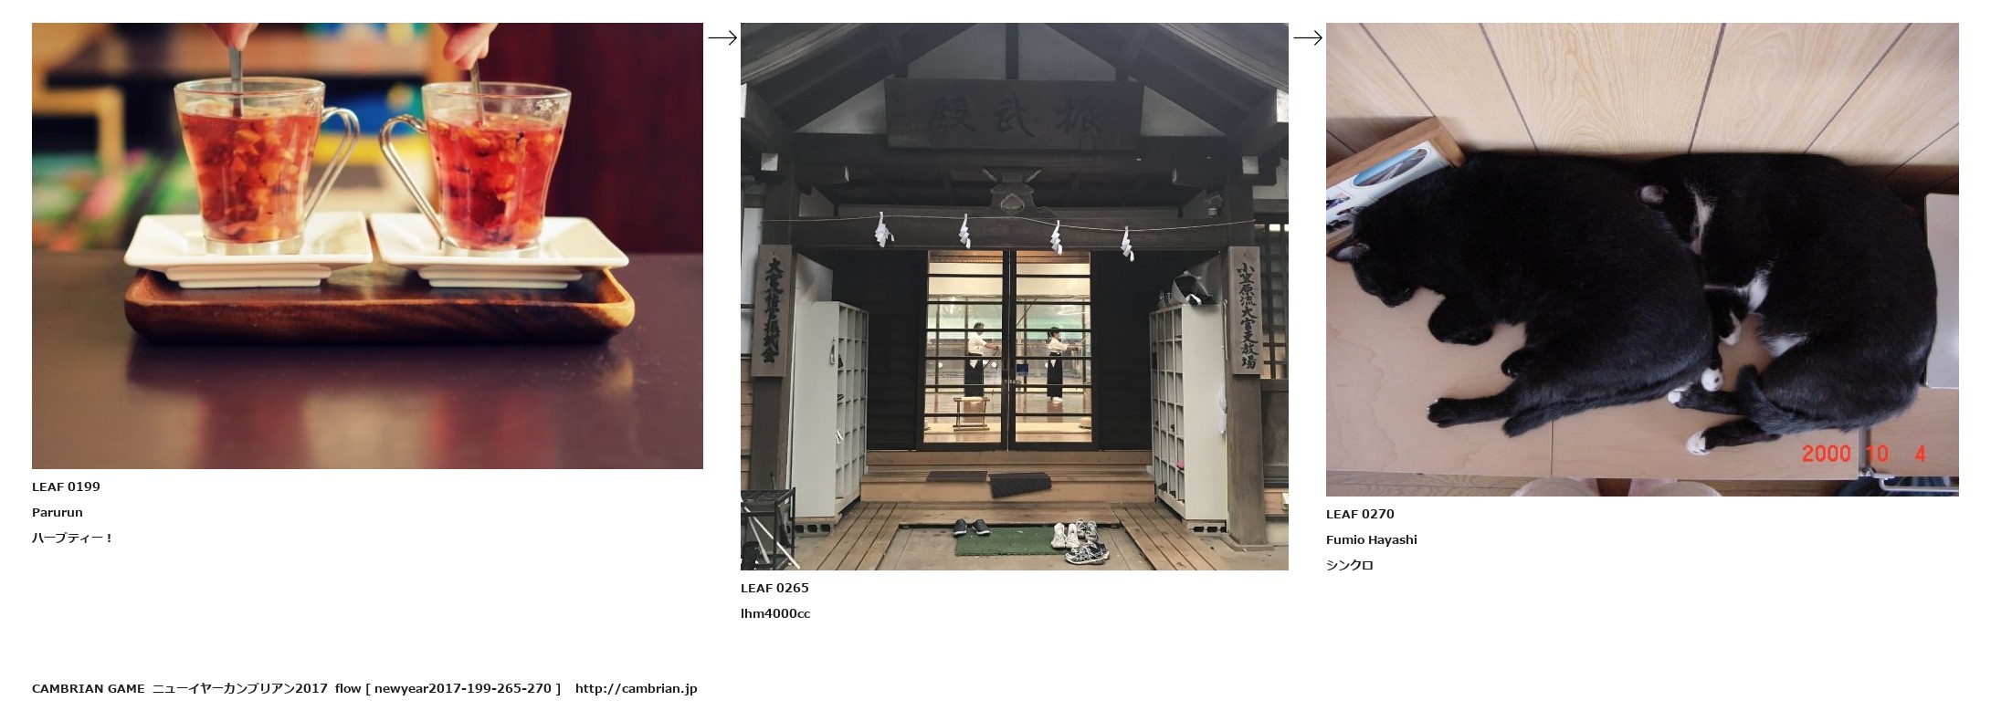Click the author name Parurun
The width and height of the screenshot is (1991, 711).
[x=58, y=512]
